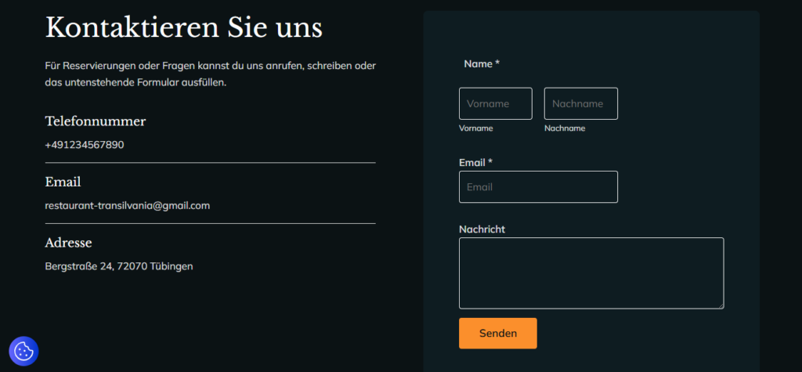The width and height of the screenshot is (802, 372).
Task: Click the intro paragraph about Reservierungen
Action: click(x=210, y=74)
